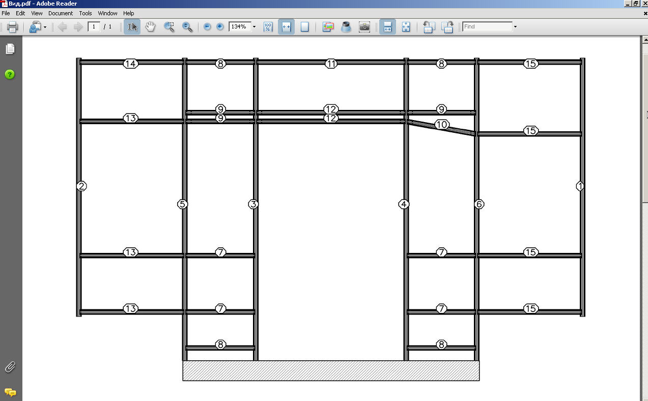Image resolution: width=648 pixels, height=401 pixels.
Task: Toggle Fit Page view mode
Action: pyautogui.click(x=304, y=26)
